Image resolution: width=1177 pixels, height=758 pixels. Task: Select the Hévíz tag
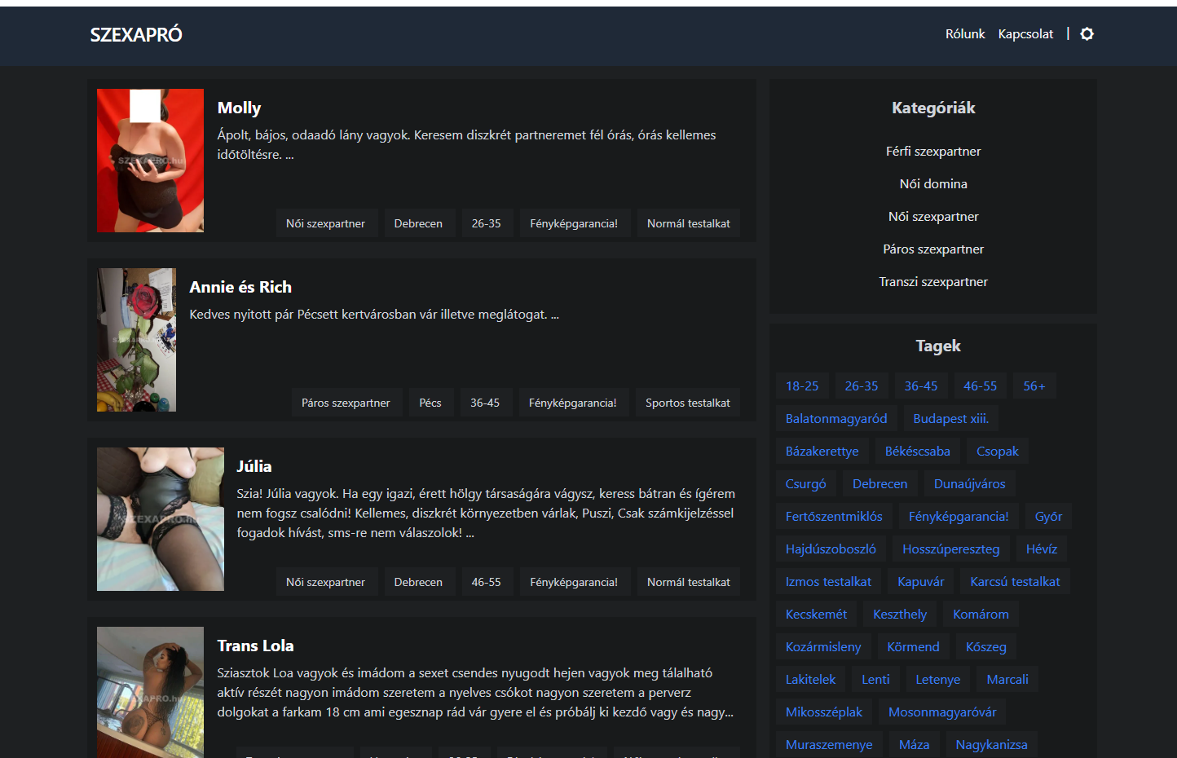(1042, 549)
